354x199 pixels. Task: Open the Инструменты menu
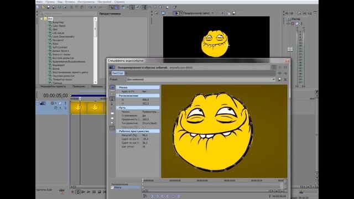(86, 2)
